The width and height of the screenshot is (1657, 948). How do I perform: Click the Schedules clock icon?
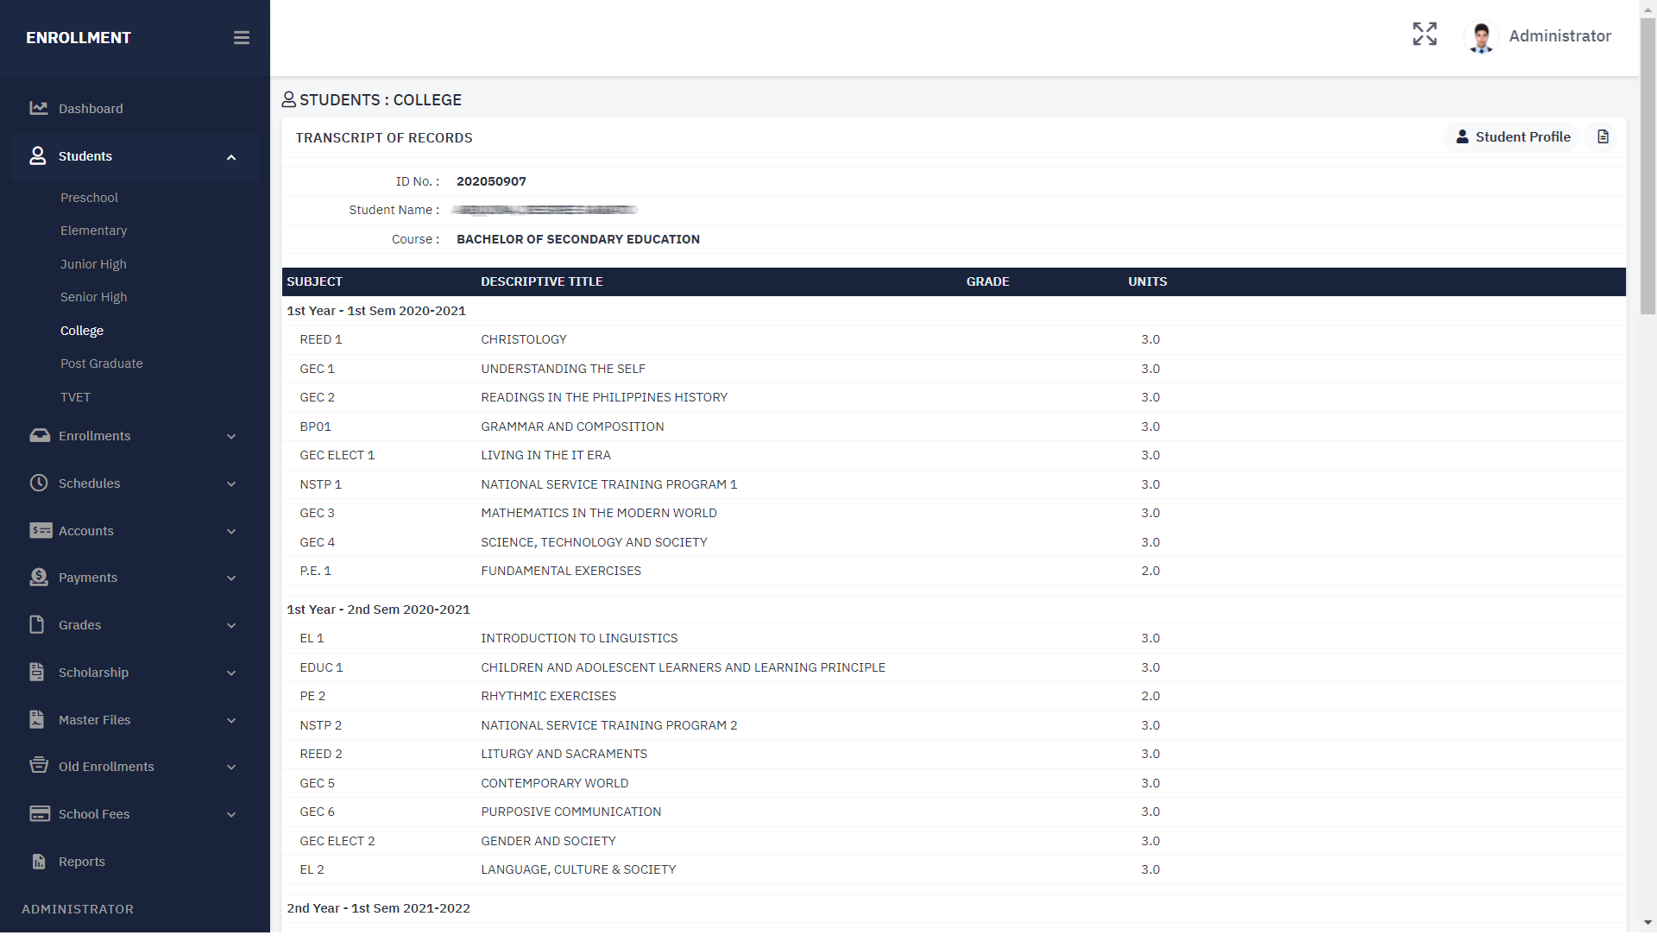(x=39, y=483)
